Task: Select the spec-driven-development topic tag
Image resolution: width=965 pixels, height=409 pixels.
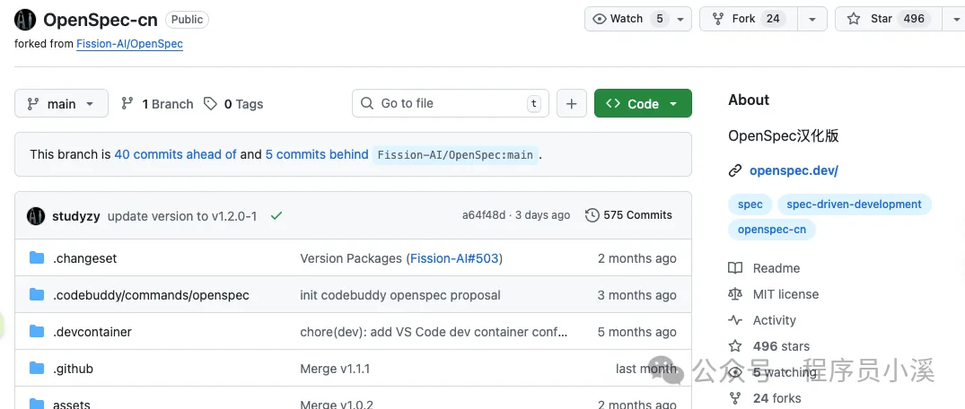Action: (855, 204)
